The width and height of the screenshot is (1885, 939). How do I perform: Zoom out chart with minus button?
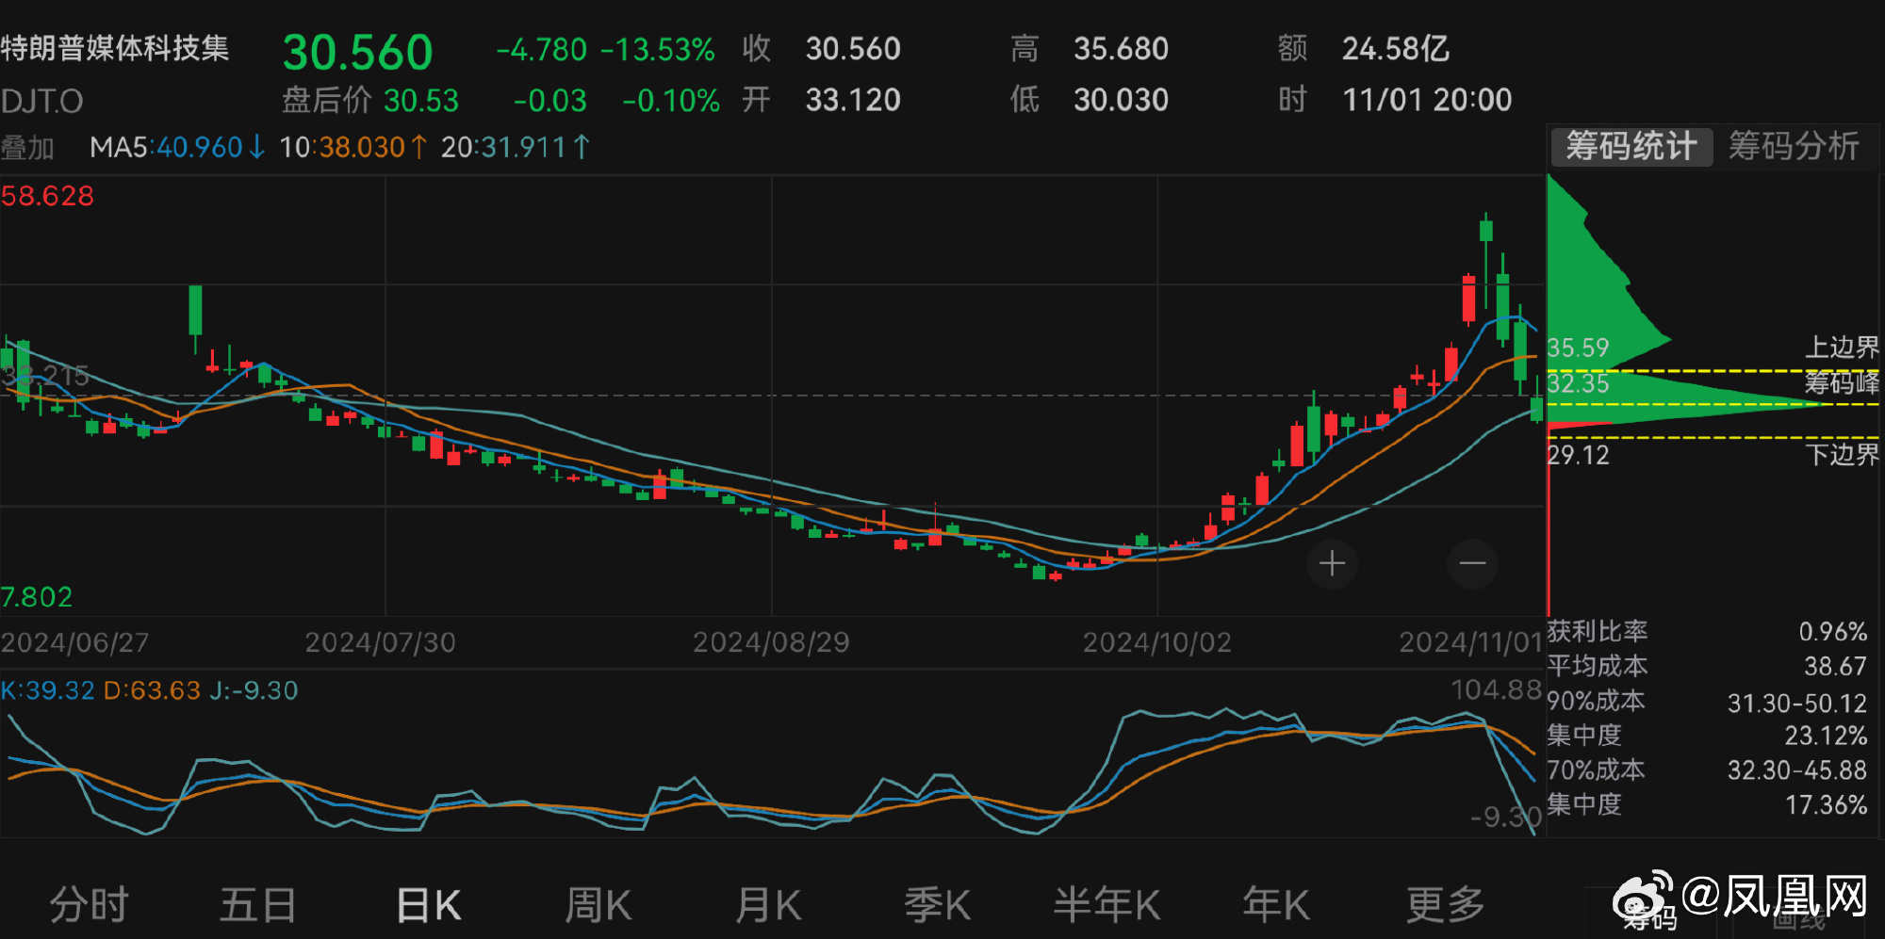point(1472,564)
